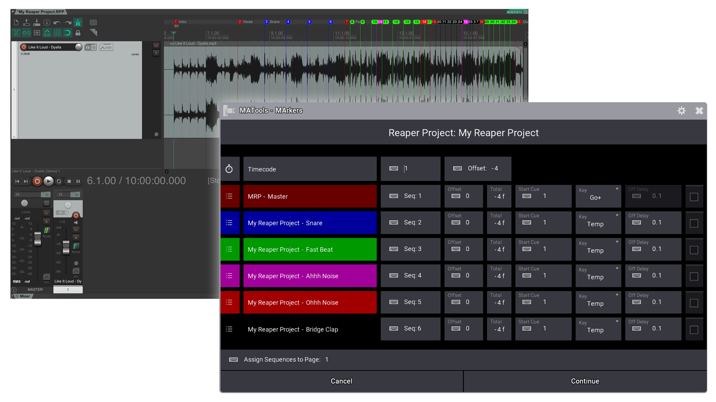Click the redo arrow in Reaper toolbar

click(67, 23)
